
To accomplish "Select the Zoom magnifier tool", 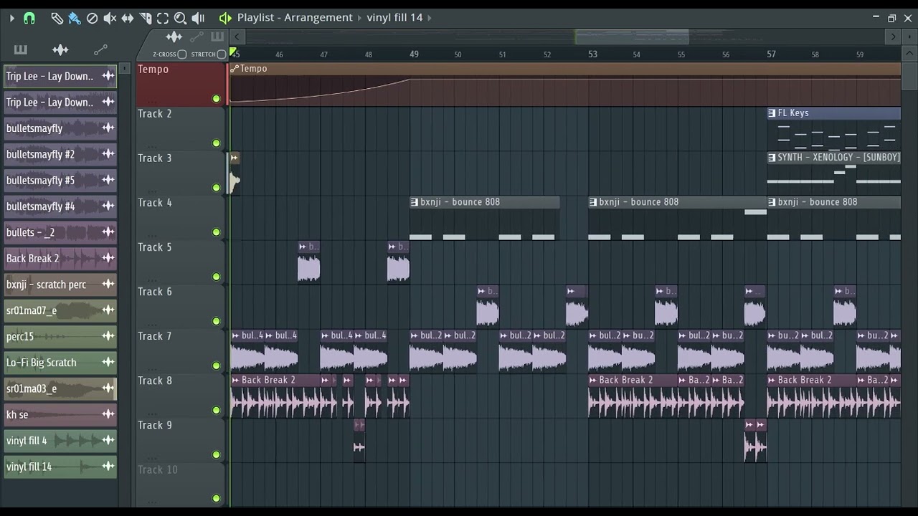I will point(181,18).
